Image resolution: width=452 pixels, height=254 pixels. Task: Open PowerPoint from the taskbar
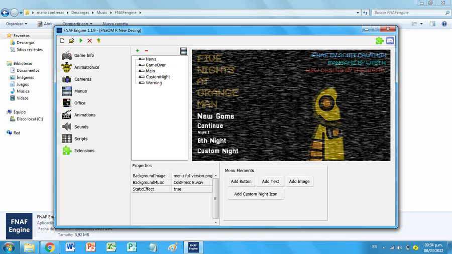[x=90, y=247]
